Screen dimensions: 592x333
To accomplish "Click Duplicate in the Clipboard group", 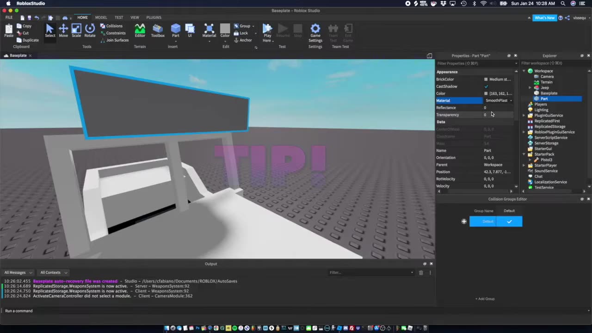I will [28, 40].
